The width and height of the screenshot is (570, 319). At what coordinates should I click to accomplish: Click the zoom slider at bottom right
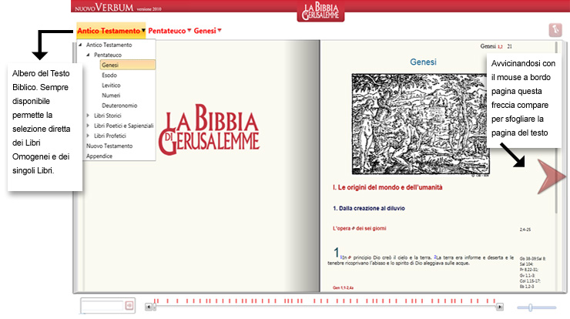pyautogui.click(x=530, y=307)
